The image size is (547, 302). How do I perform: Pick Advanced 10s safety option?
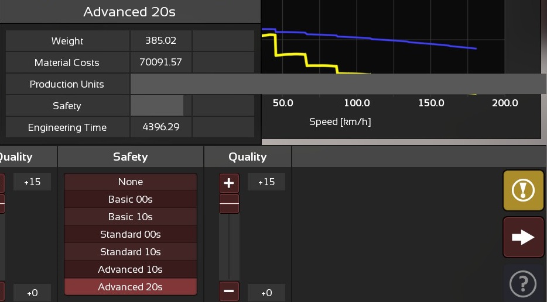130,269
